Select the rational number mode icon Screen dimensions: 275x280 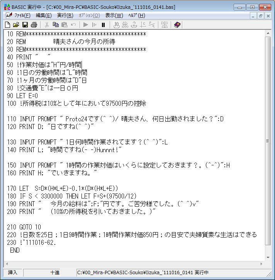tap(152, 25)
